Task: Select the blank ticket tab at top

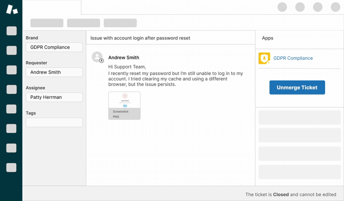Action: (x=52, y=7)
